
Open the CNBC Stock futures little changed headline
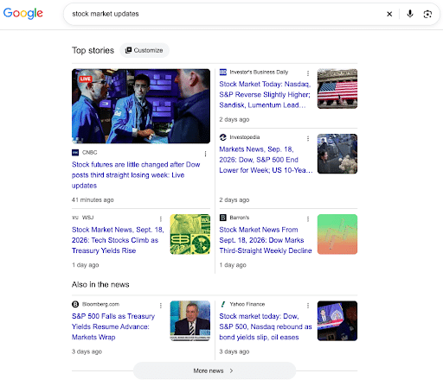coord(136,175)
